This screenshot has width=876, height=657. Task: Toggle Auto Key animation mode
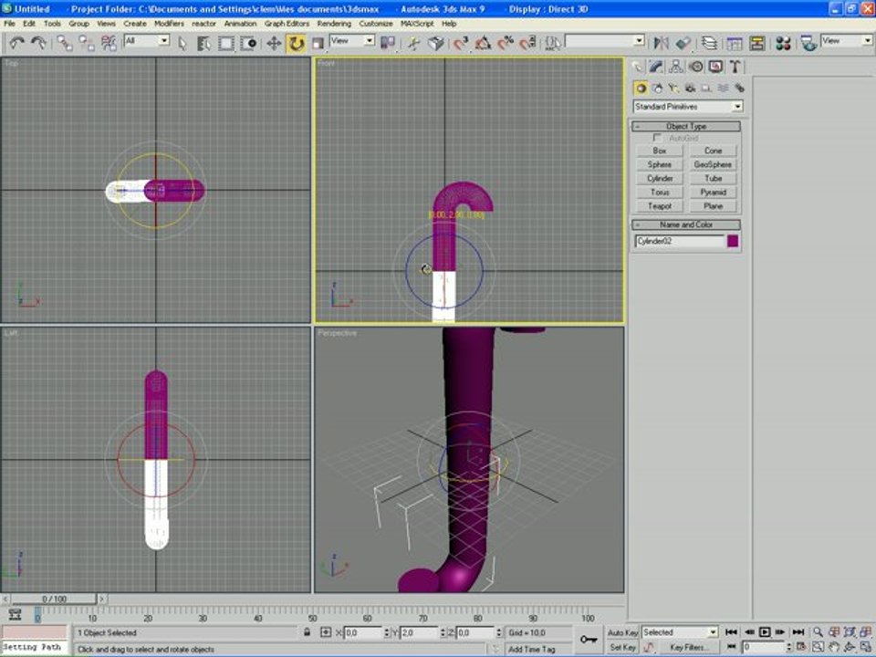click(x=622, y=632)
